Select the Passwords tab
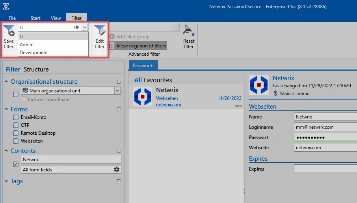The image size is (357, 203). 144,66
